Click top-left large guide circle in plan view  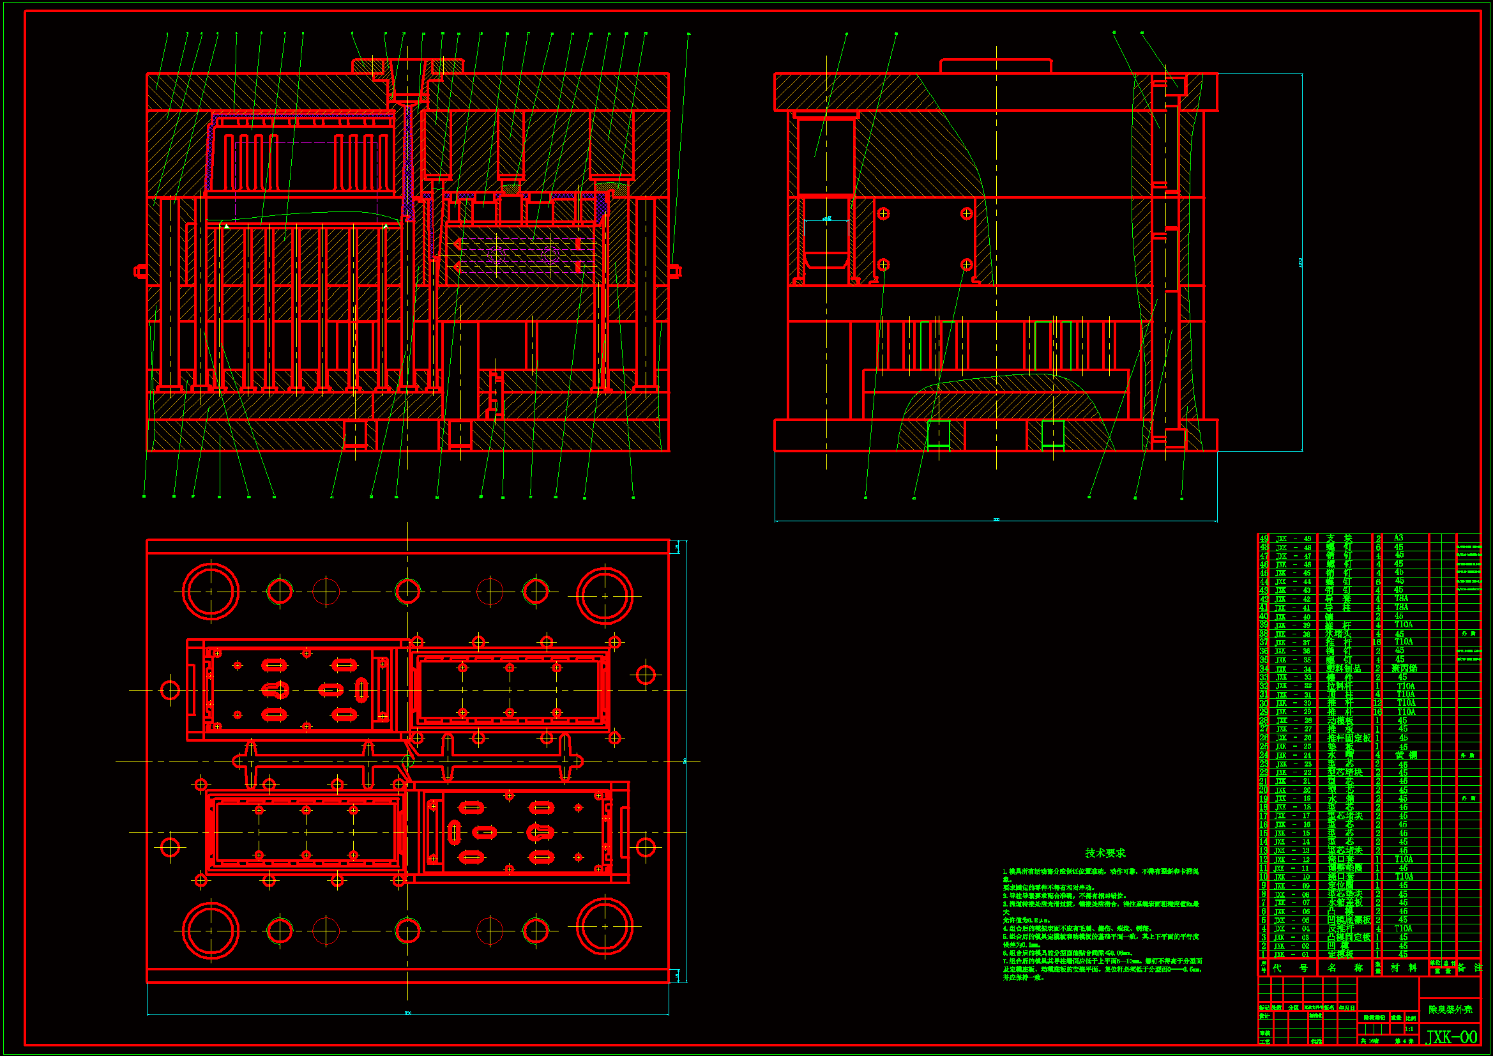point(211,592)
